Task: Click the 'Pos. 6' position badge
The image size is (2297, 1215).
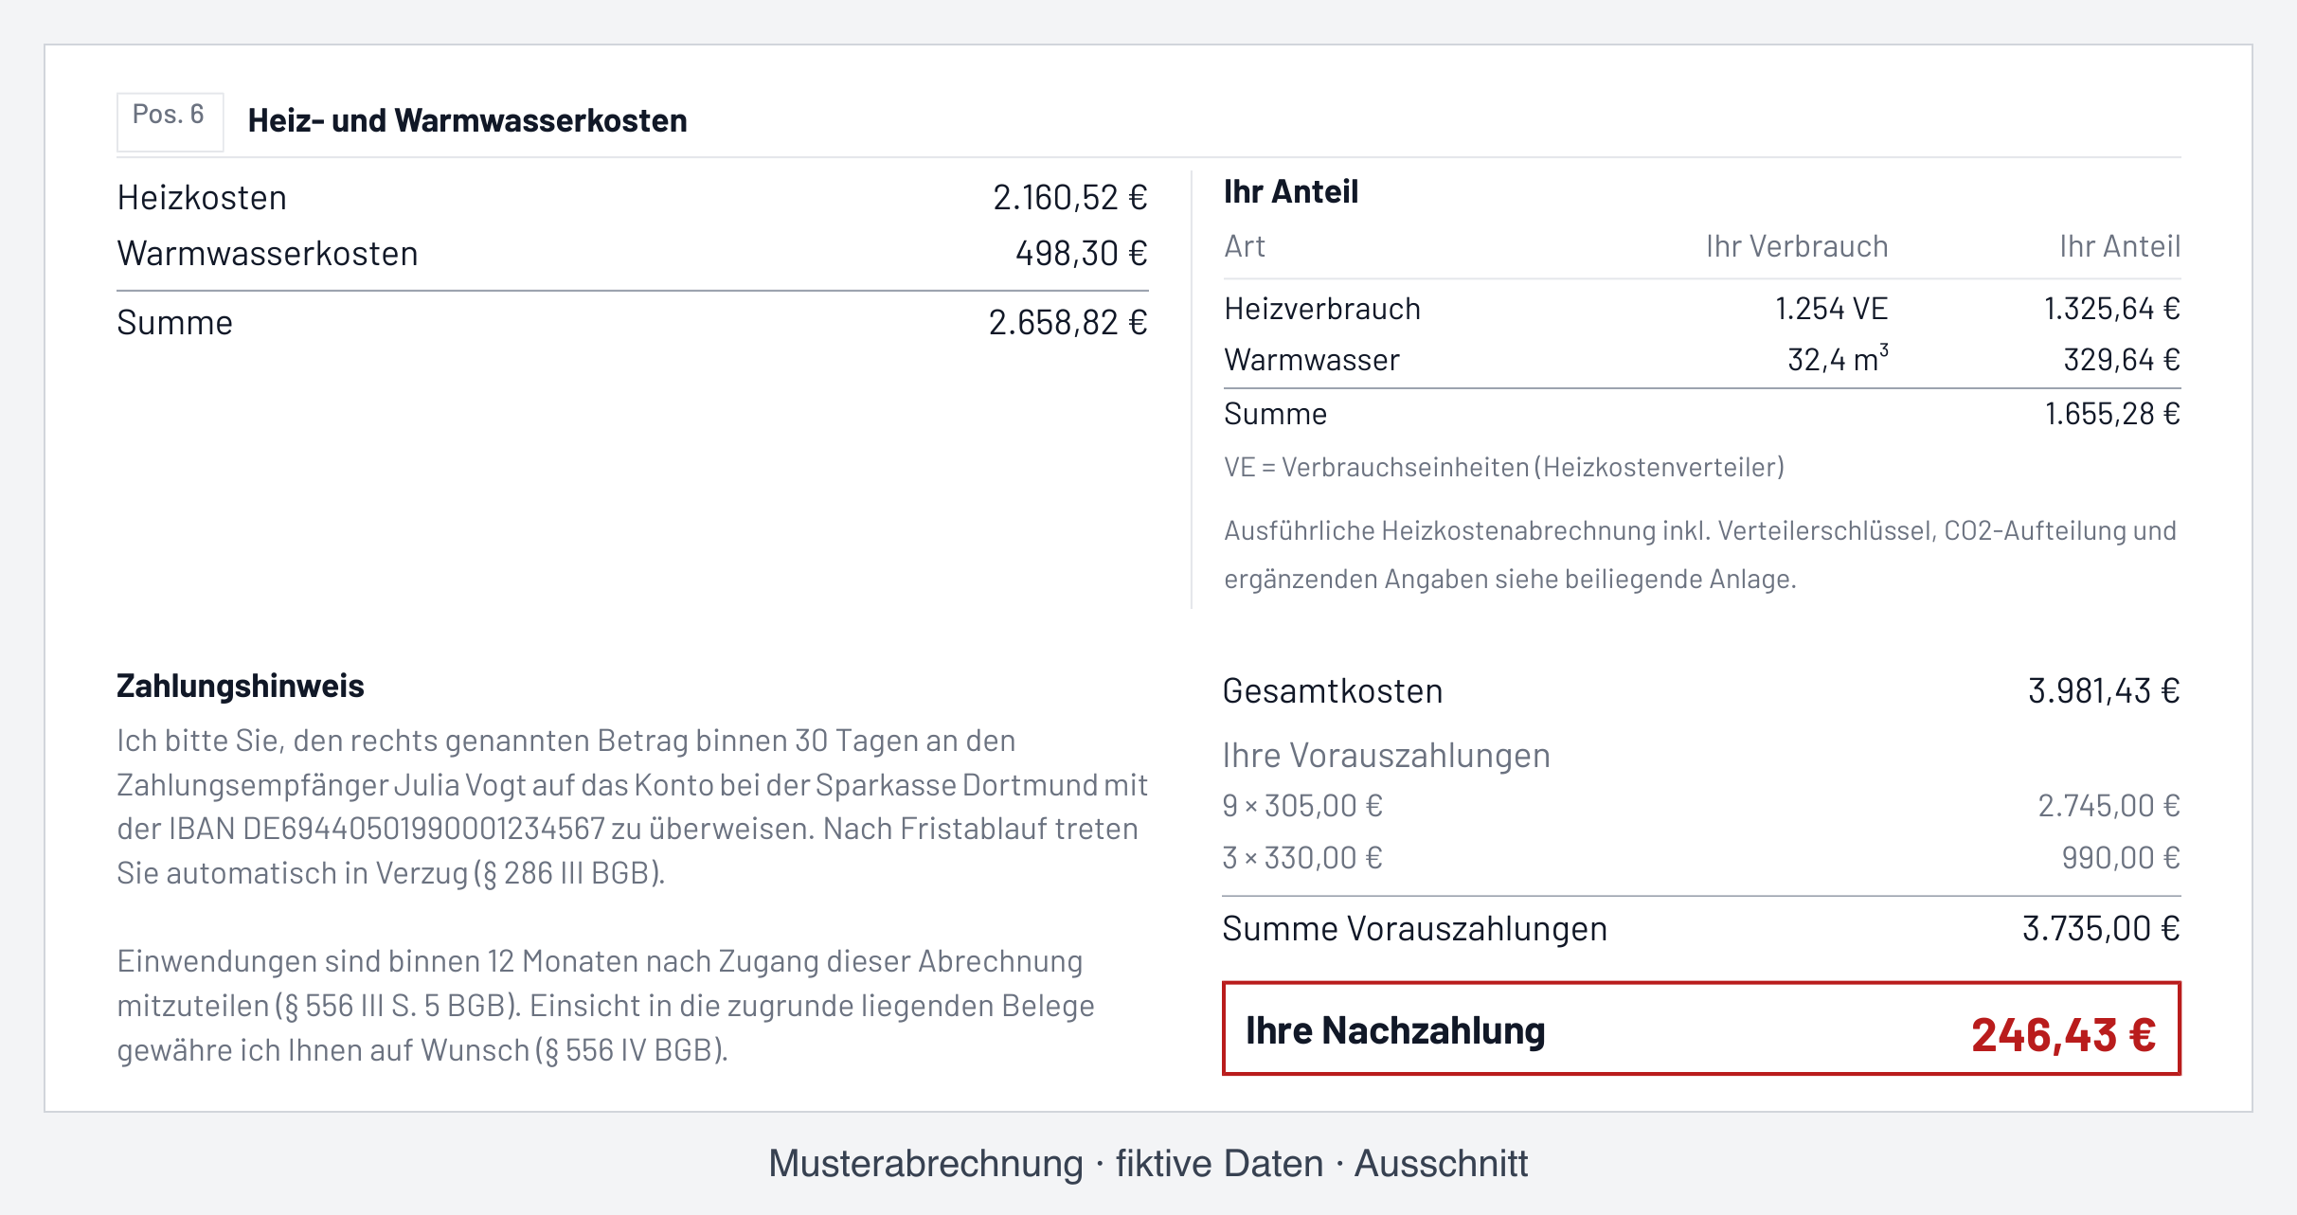Action: (x=170, y=121)
